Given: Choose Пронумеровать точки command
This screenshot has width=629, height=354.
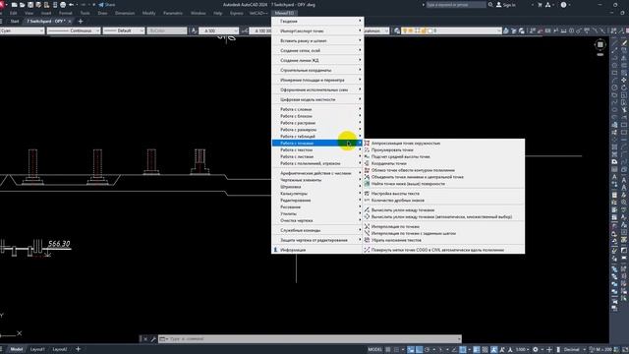Looking at the screenshot, I should pyautogui.click(x=443, y=150).
